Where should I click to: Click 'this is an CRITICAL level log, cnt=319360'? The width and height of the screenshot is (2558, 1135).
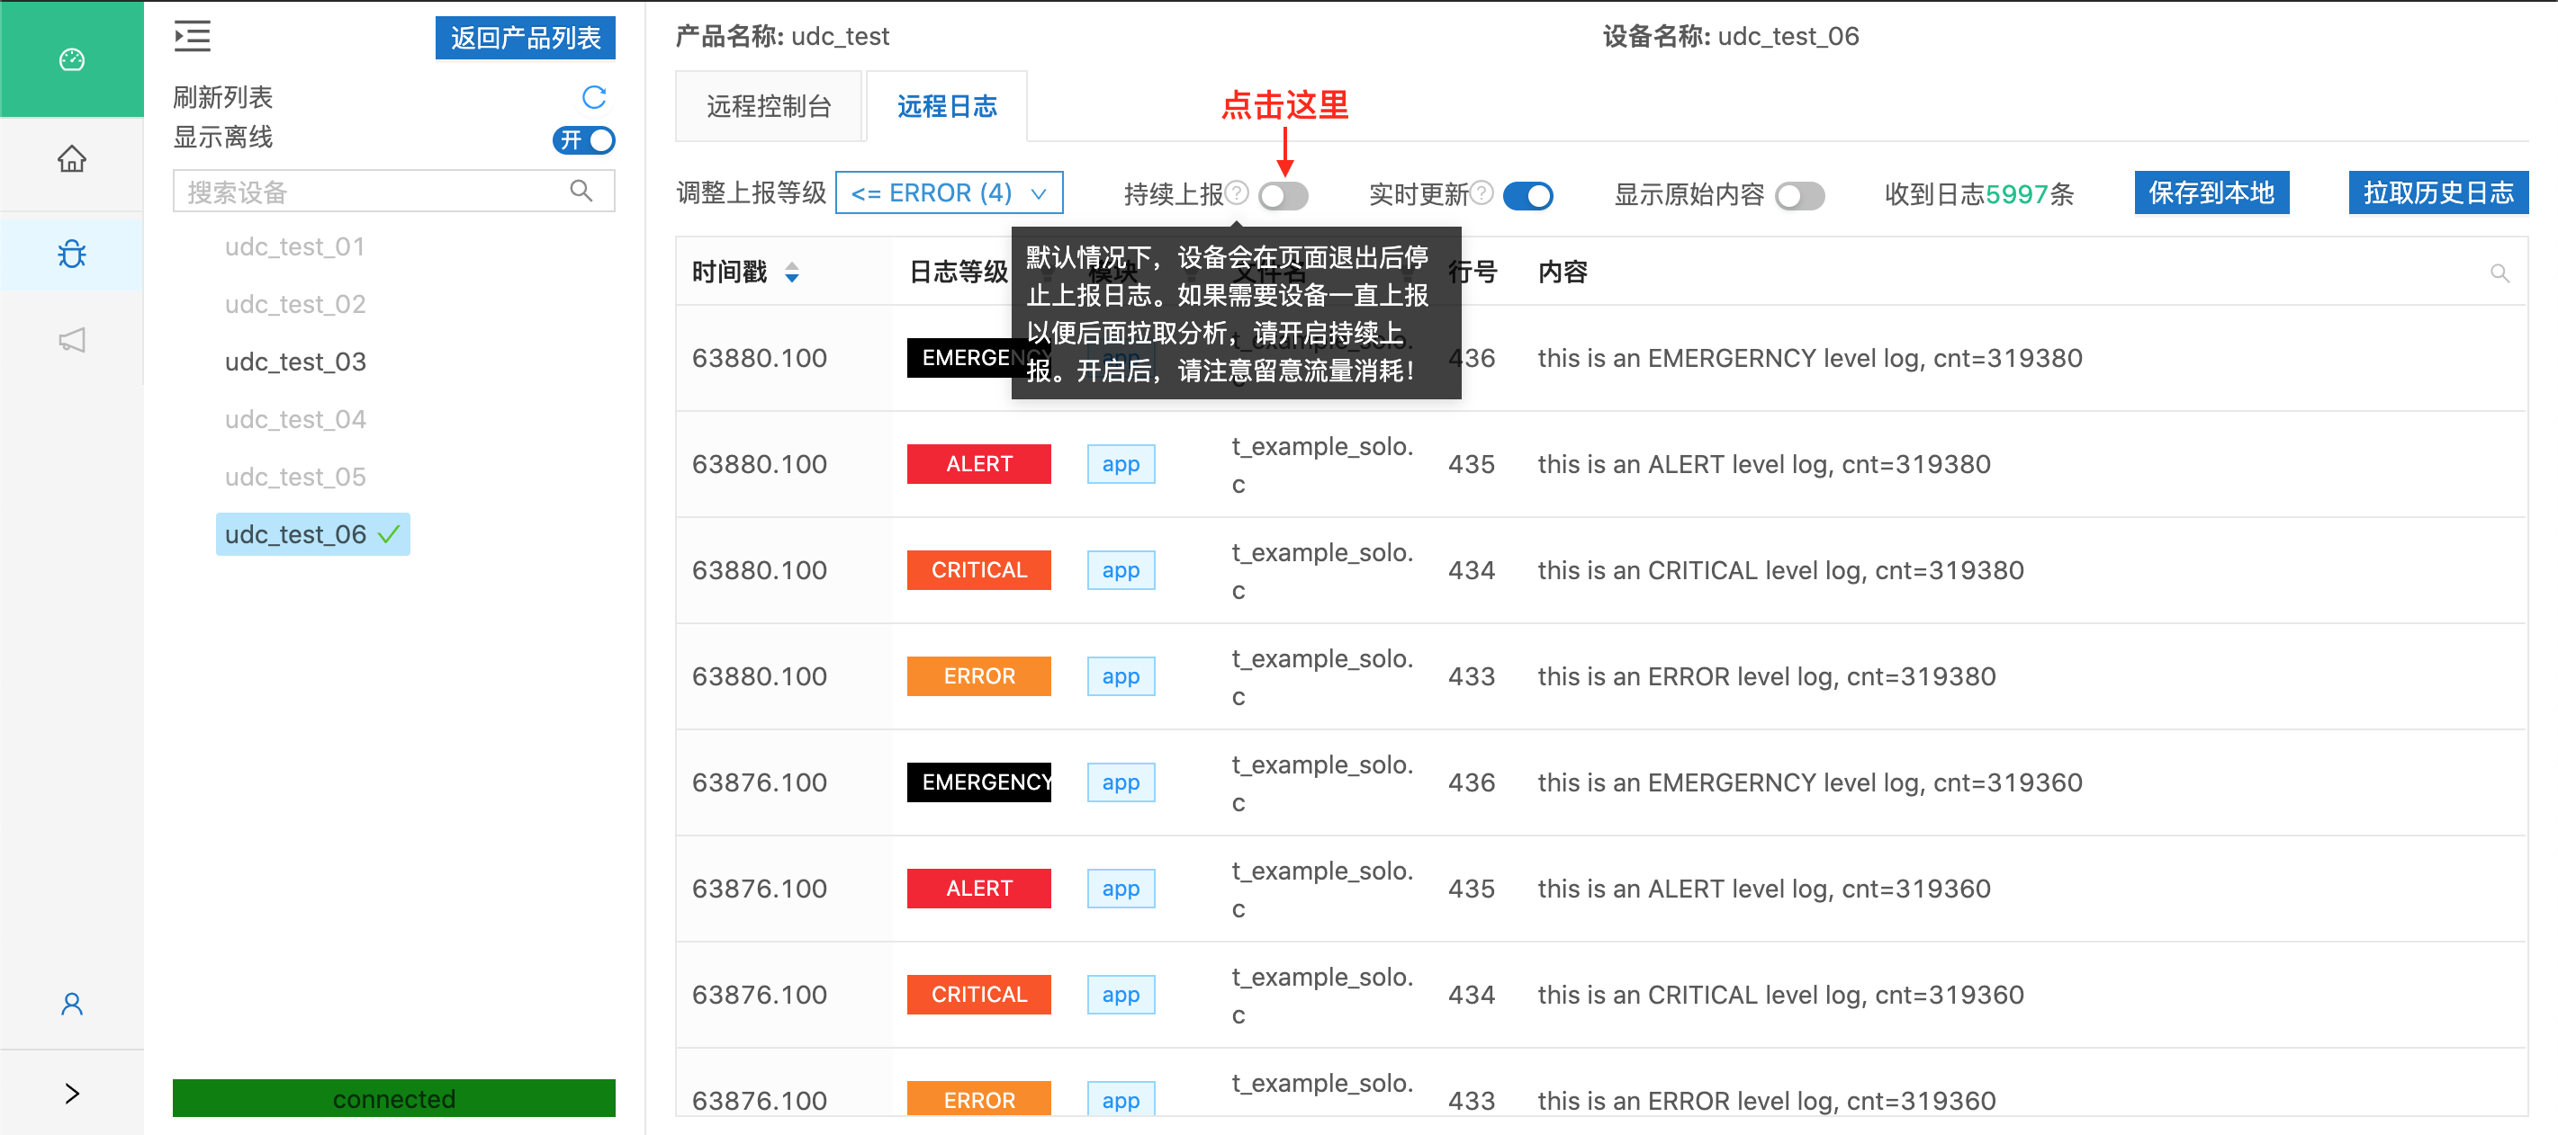tap(1780, 995)
